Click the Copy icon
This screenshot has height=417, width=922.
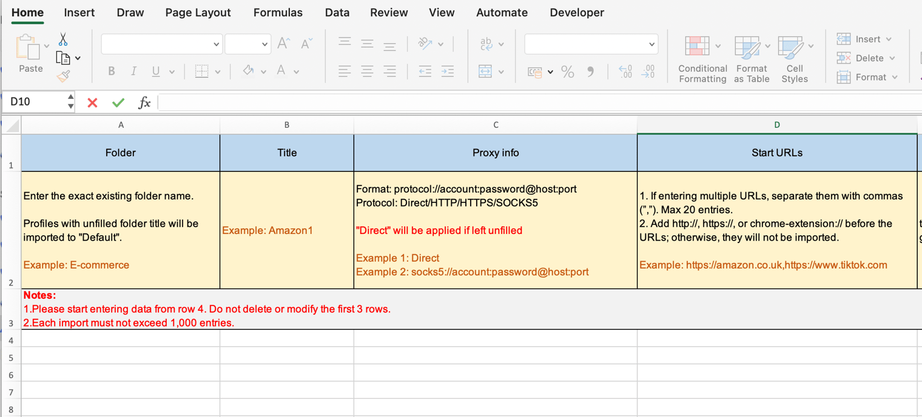tap(62, 58)
